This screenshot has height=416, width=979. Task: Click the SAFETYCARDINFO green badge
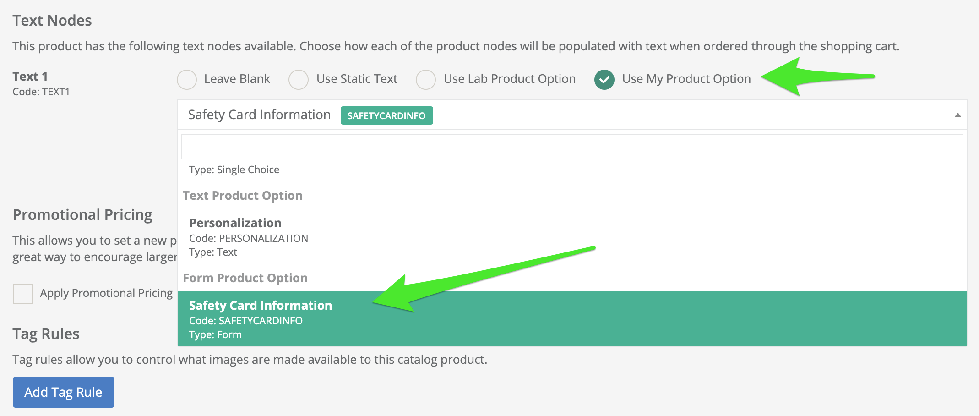pyautogui.click(x=386, y=115)
